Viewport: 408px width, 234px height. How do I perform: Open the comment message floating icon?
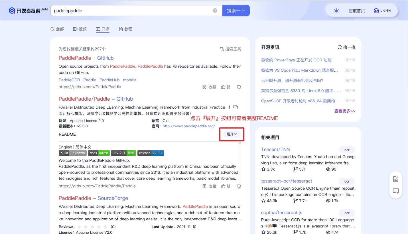tap(396, 191)
